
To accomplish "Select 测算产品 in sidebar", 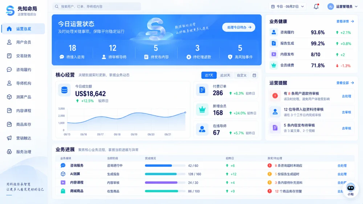I will pyautogui.click(x=23, y=97).
